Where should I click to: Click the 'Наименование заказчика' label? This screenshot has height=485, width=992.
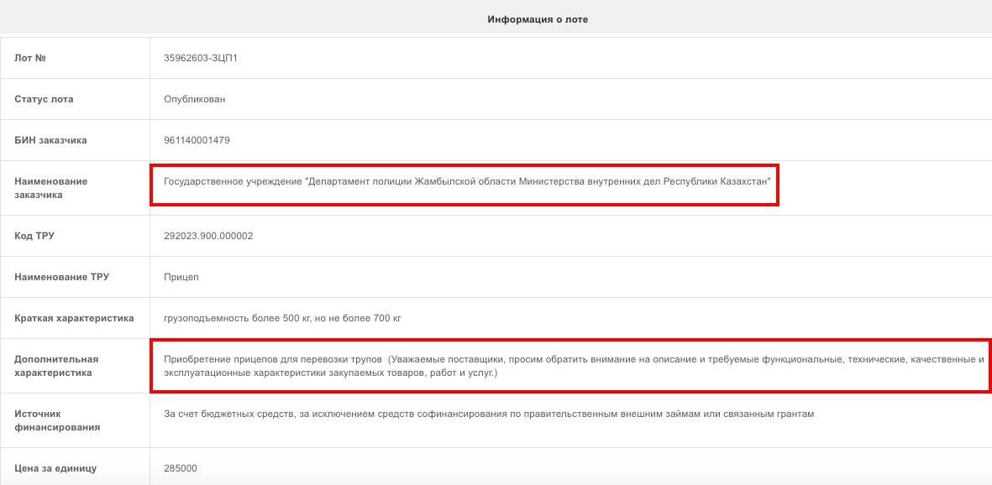(50, 189)
